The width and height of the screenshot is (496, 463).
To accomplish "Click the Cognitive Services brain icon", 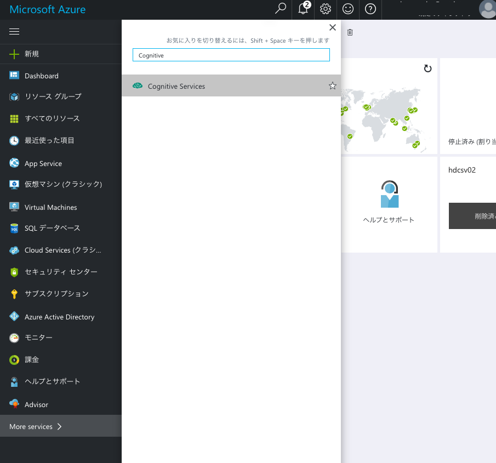I will click(138, 85).
